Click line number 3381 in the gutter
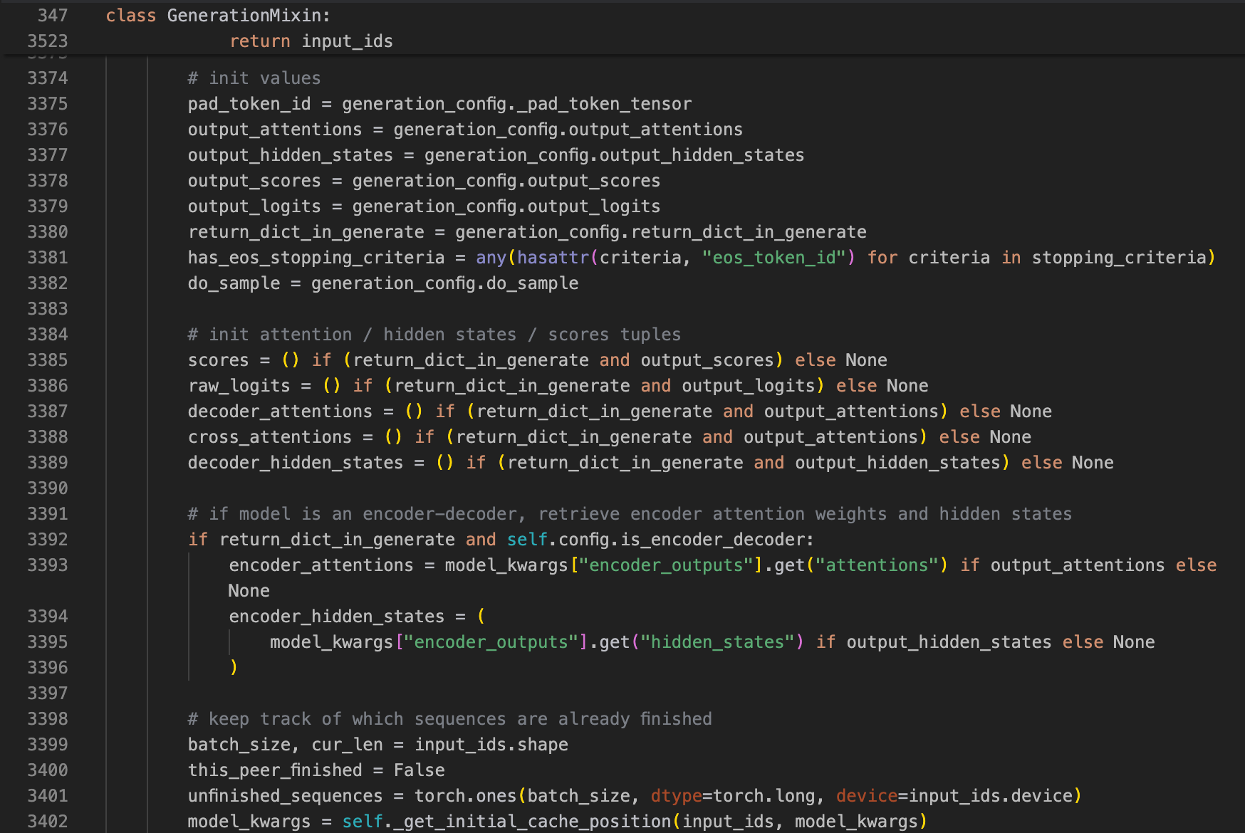Image resolution: width=1245 pixels, height=833 pixels. (x=48, y=258)
